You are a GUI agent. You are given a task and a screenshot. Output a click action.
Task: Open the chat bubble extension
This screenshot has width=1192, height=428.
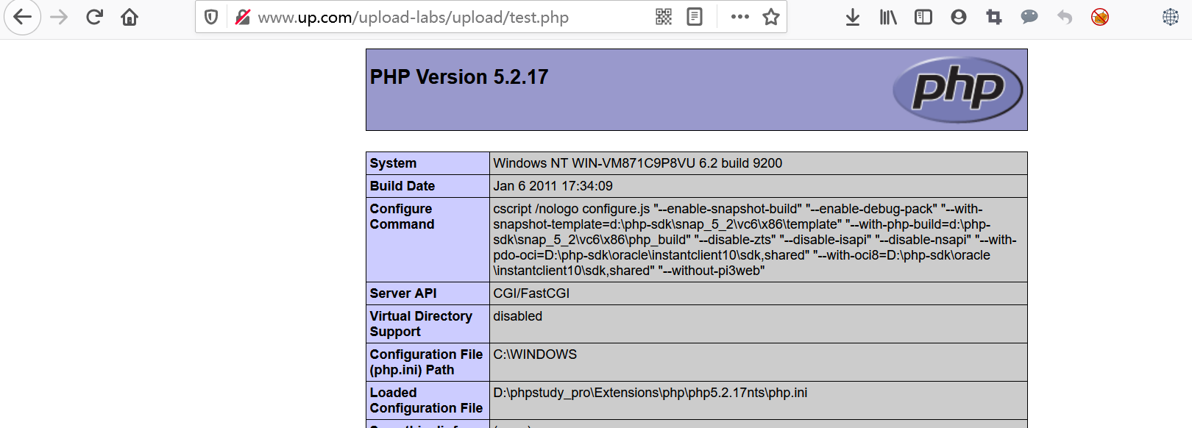click(x=1029, y=17)
